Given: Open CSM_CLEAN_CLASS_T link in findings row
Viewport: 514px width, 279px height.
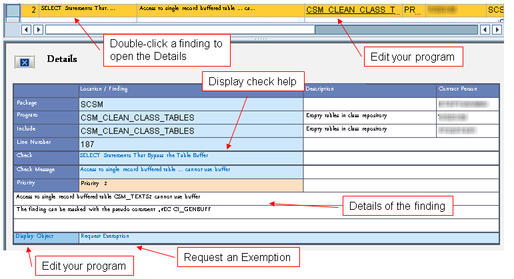Looking at the screenshot, I should (x=353, y=10).
